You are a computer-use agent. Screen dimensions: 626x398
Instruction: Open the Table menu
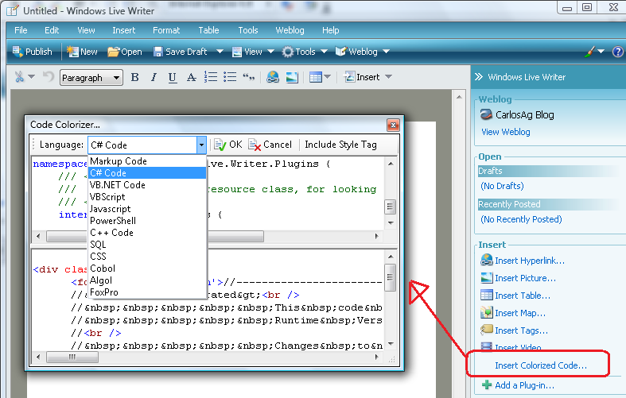tap(209, 30)
